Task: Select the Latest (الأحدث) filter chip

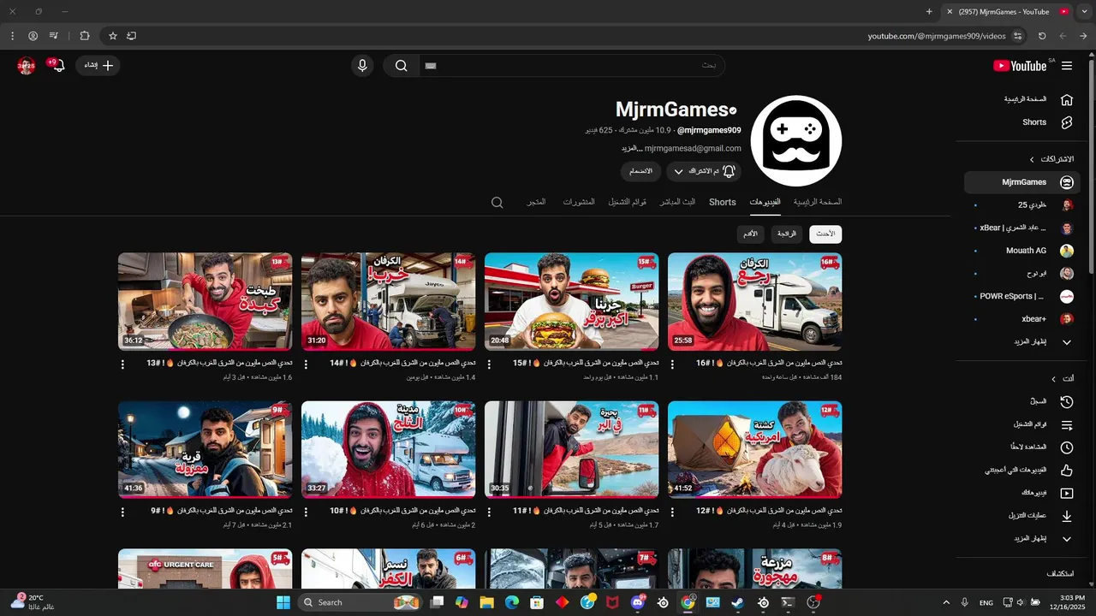Action: coord(825,234)
